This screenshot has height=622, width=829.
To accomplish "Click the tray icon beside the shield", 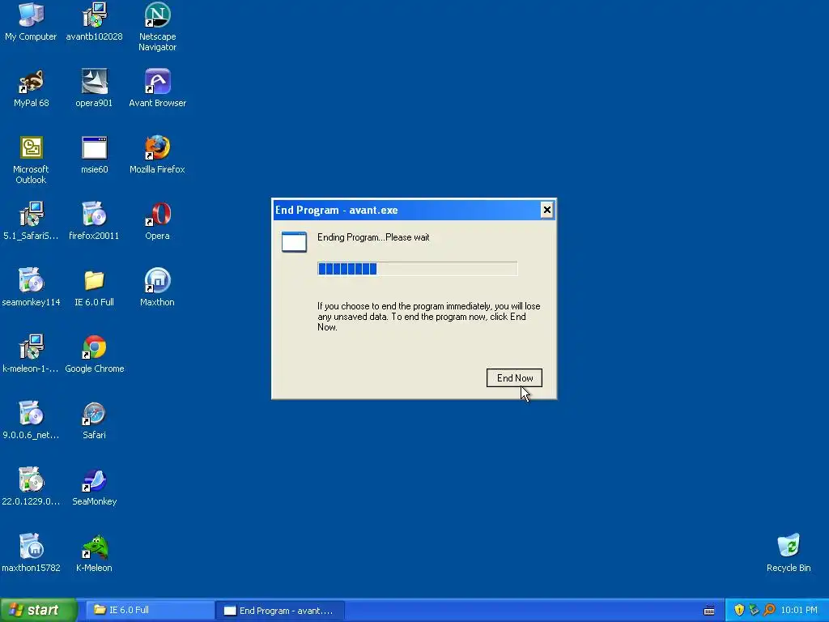I will [754, 610].
